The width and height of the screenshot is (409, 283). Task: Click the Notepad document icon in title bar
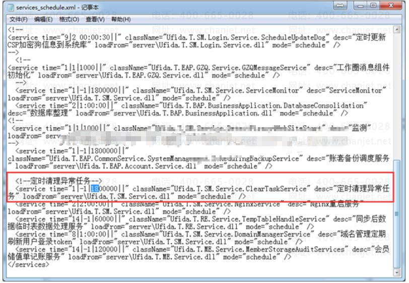[11, 8]
